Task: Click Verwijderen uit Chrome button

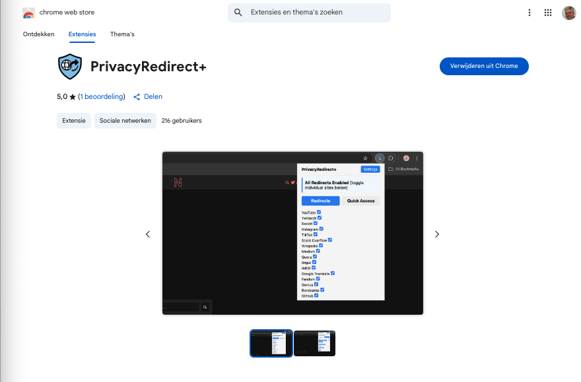Action: tap(484, 66)
